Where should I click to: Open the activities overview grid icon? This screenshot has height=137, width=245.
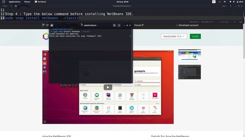coord(3,2)
